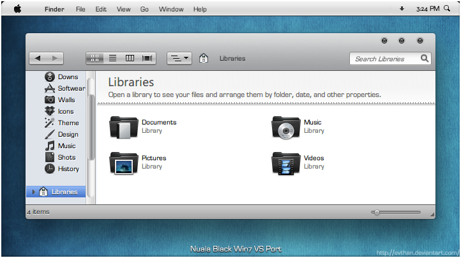Open the arrange-by dropdown
The width and height of the screenshot is (461, 258).
click(x=179, y=58)
